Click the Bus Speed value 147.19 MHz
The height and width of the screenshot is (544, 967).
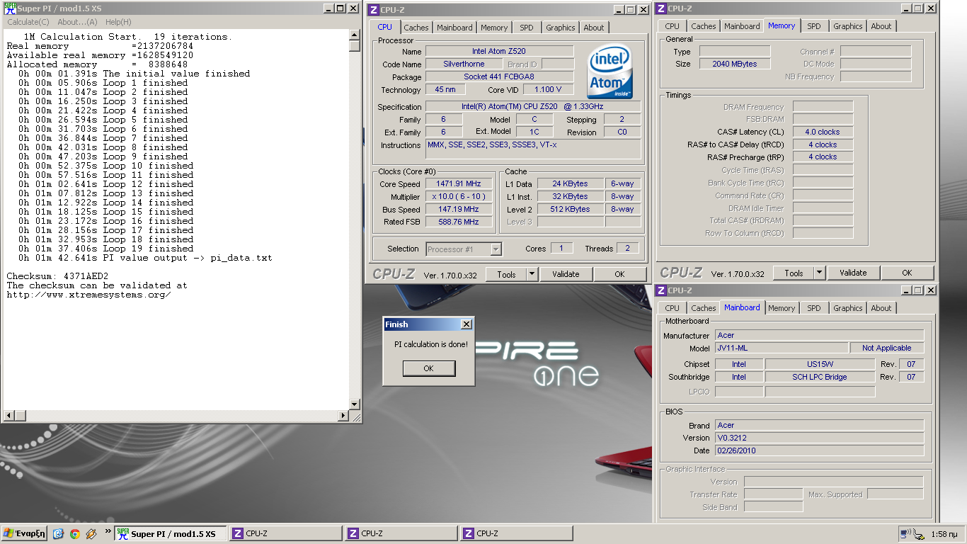[459, 209]
